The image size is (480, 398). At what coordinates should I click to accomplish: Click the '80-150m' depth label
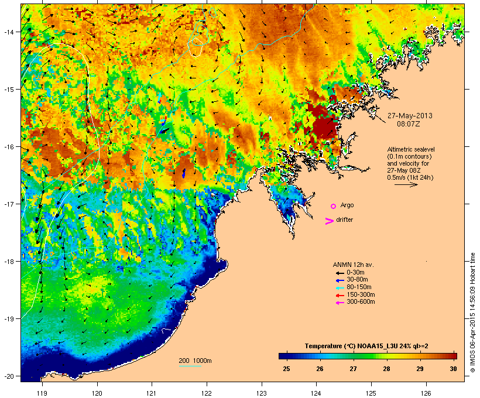coord(359,287)
